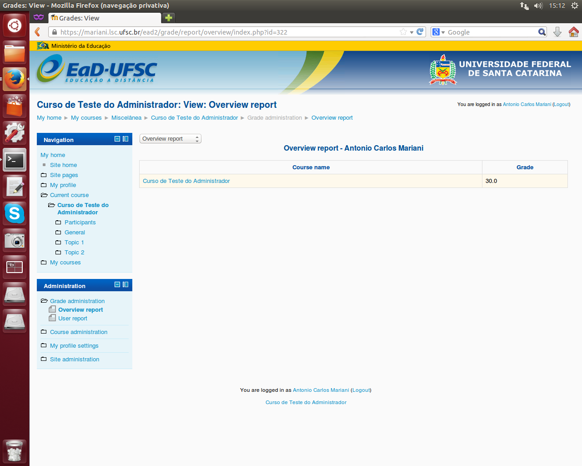The width and height of the screenshot is (582, 466).
Task: Click the Site home navigation link
Action: click(63, 165)
